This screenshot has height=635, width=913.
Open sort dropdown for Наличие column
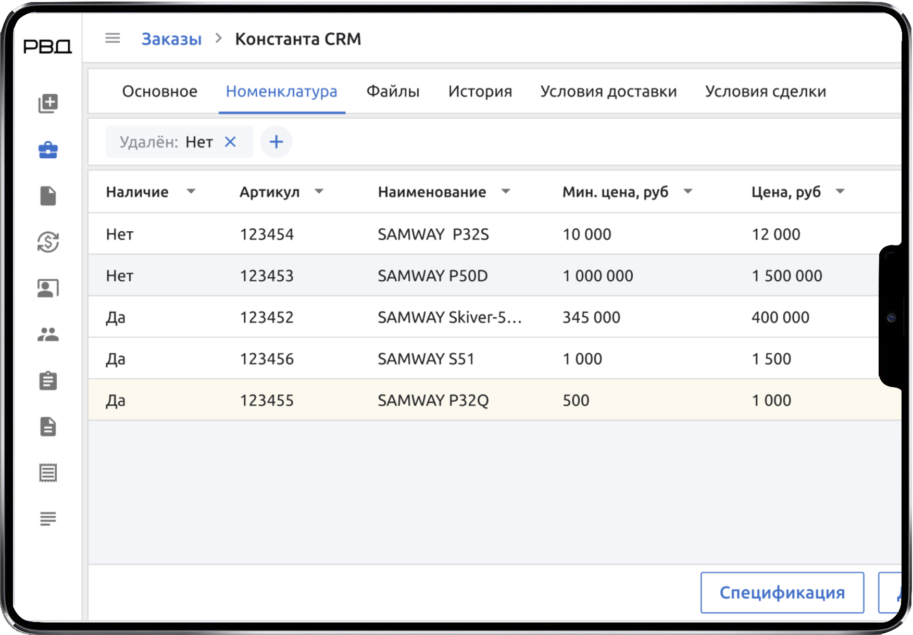[192, 192]
